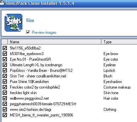Toggle checkbox for Eye No.01 - PureGhostGR
Screen dimensions: 137x122
(5, 59)
